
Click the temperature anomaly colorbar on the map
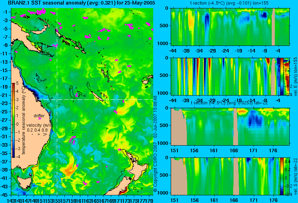click(x=14, y=120)
